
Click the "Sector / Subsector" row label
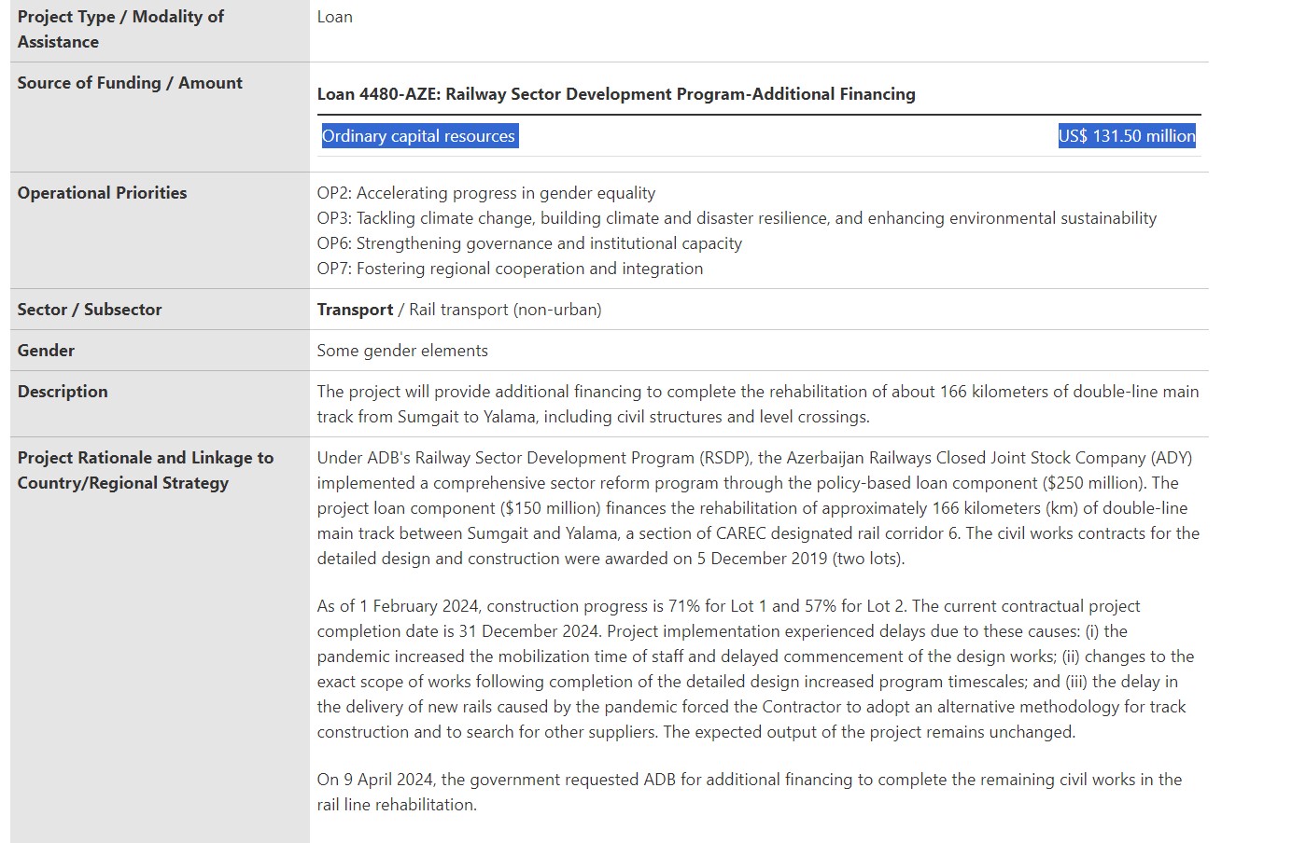point(90,310)
